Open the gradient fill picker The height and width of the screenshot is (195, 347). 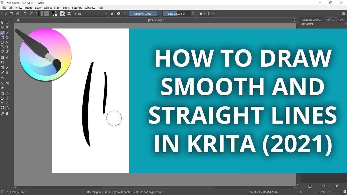click(40, 14)
